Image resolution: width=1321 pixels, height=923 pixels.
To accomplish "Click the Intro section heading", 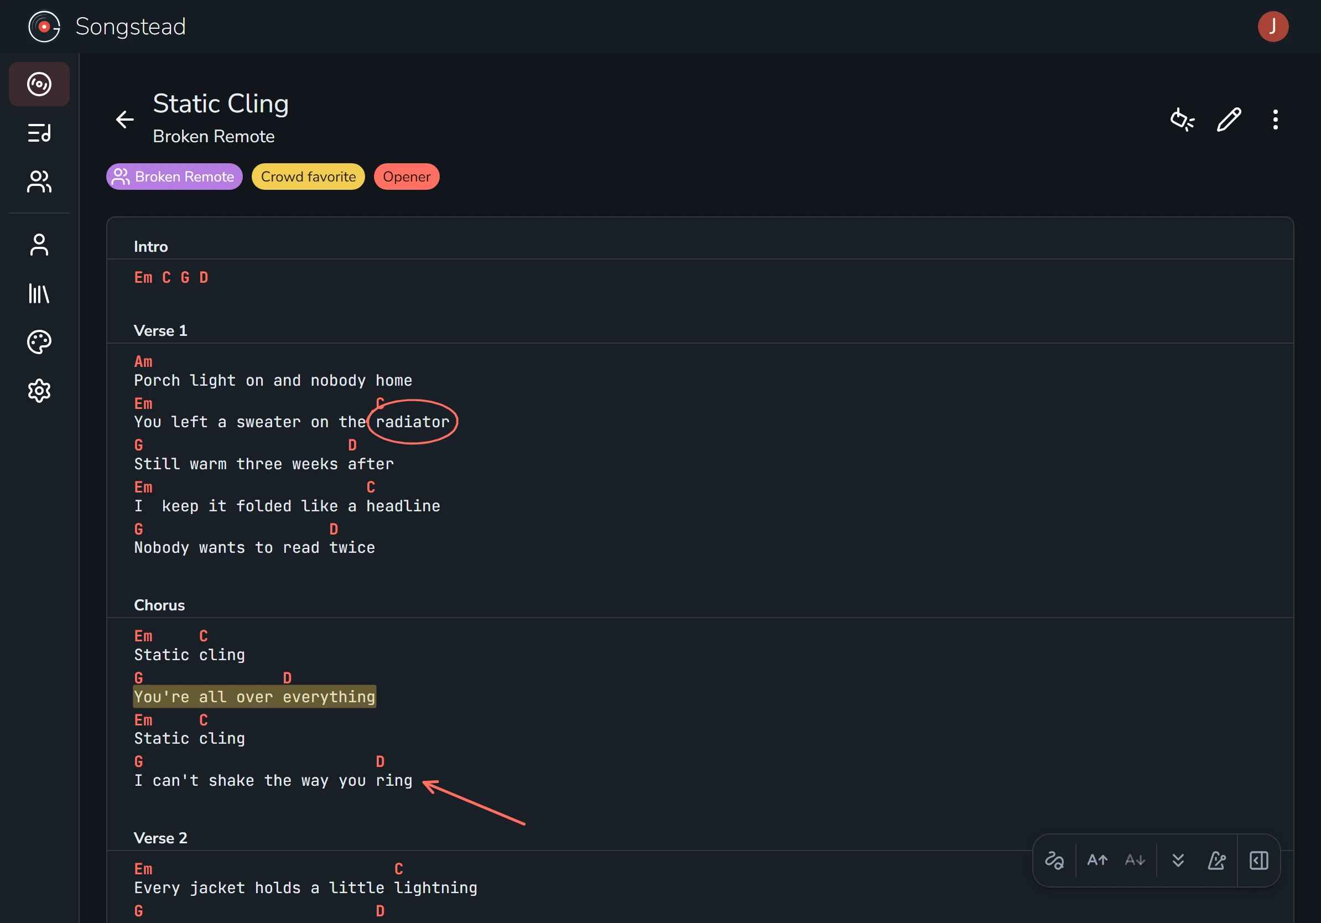I will (x=150, y=247).
